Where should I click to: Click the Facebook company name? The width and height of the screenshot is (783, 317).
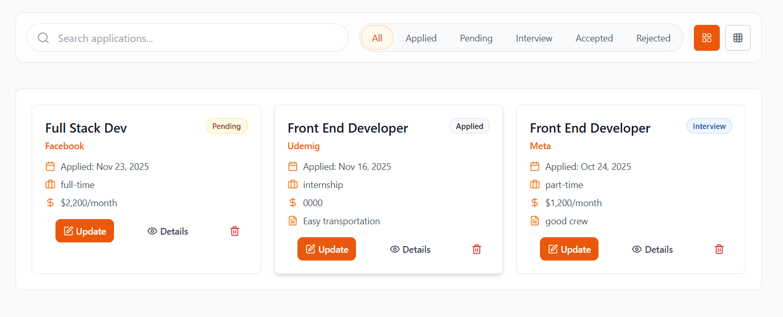(x=65, y=146)
